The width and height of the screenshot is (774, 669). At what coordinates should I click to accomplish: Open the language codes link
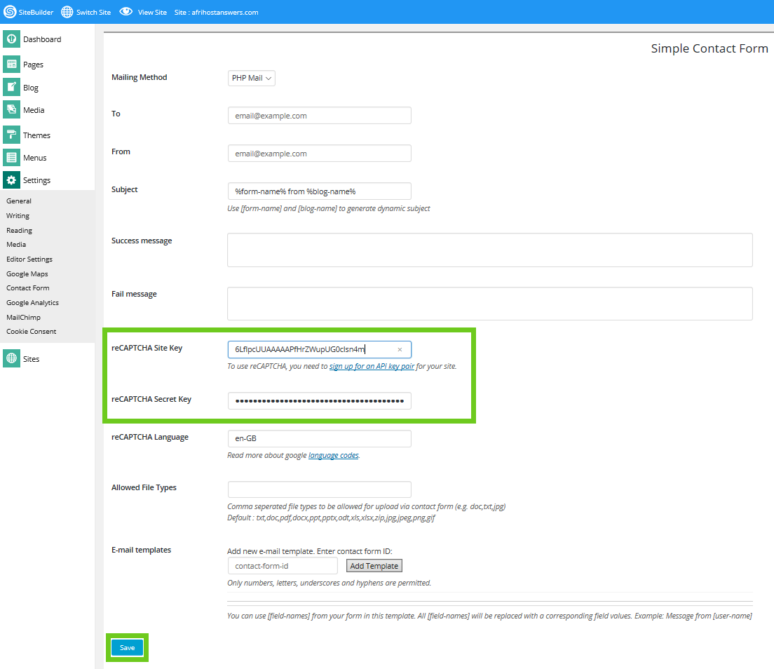[333, 455]
